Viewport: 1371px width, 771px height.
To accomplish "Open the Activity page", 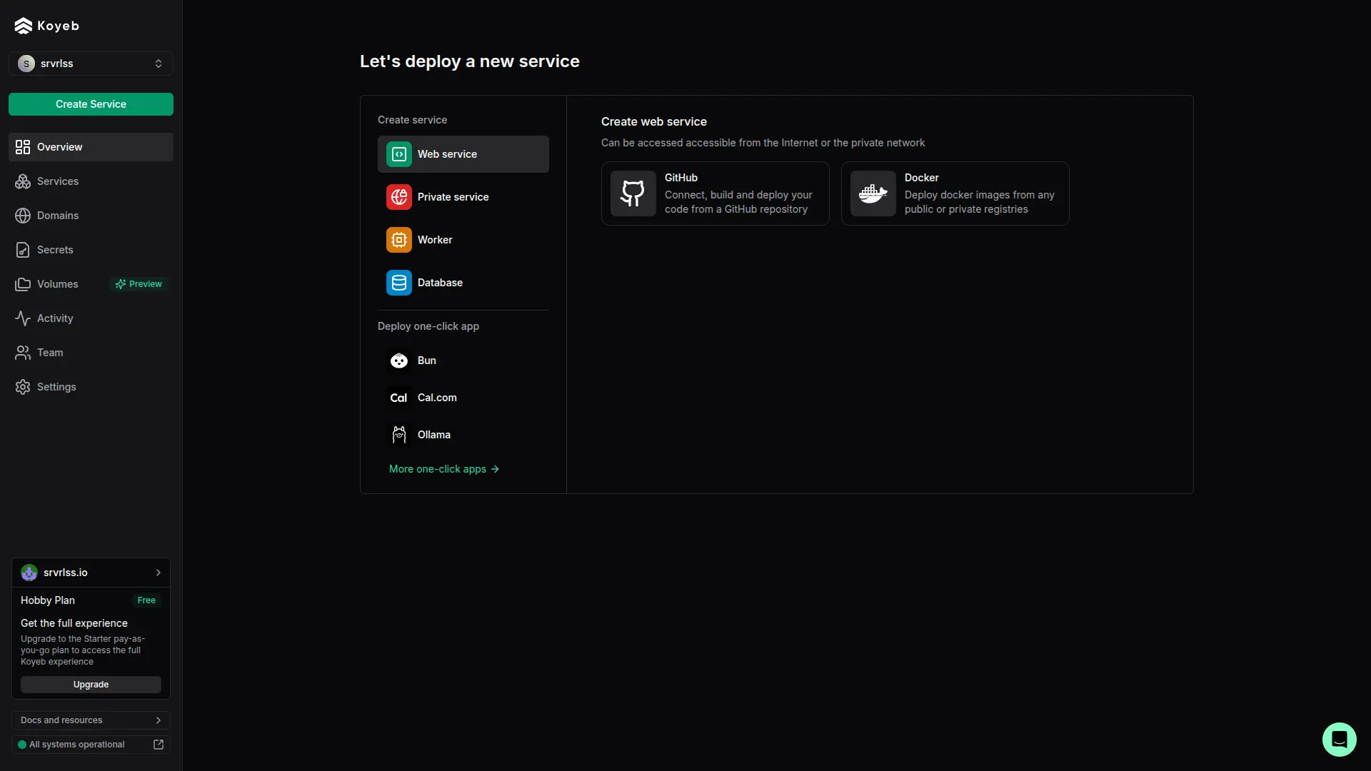I will (x=91, y=318).
